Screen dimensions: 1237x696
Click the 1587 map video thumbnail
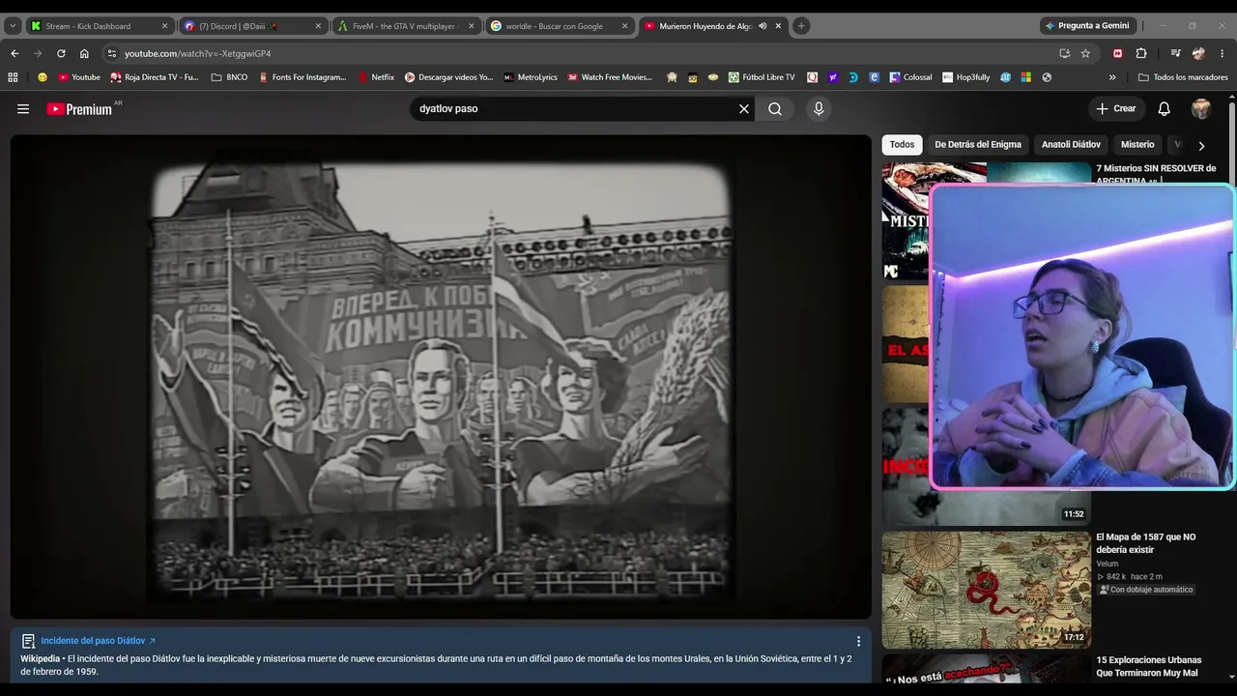point(986,590)
